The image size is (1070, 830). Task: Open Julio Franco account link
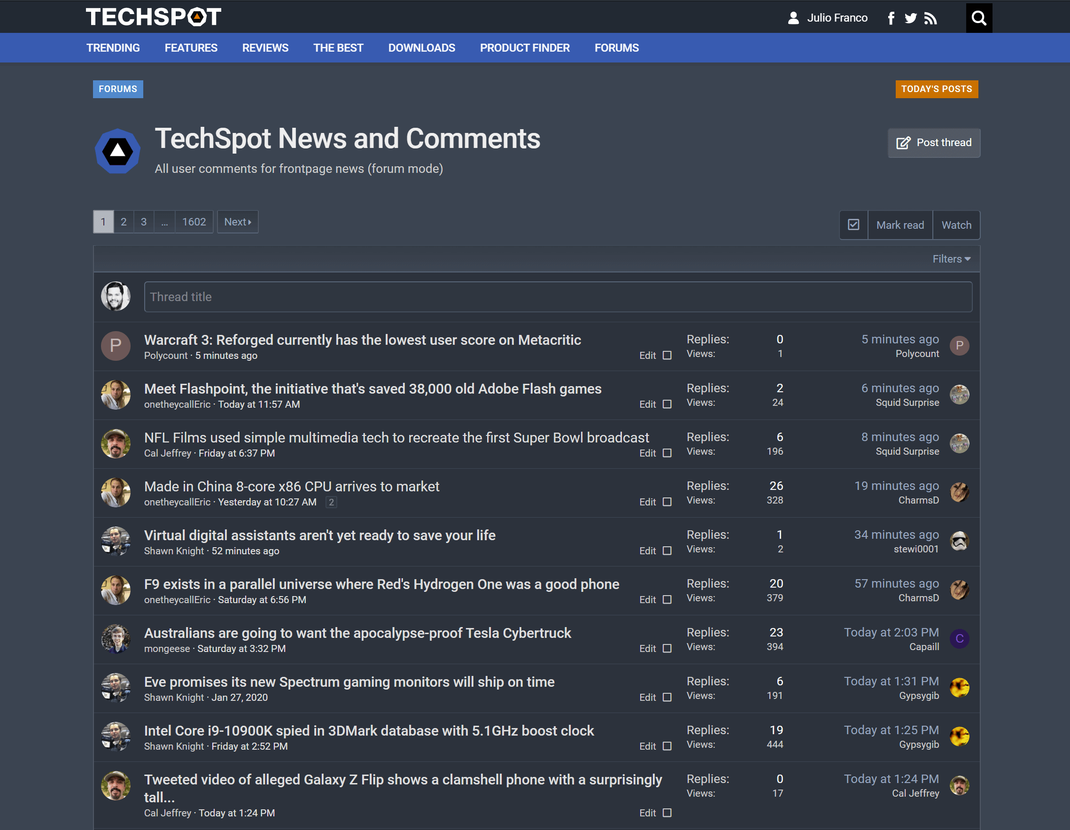(x=837, y=18)
